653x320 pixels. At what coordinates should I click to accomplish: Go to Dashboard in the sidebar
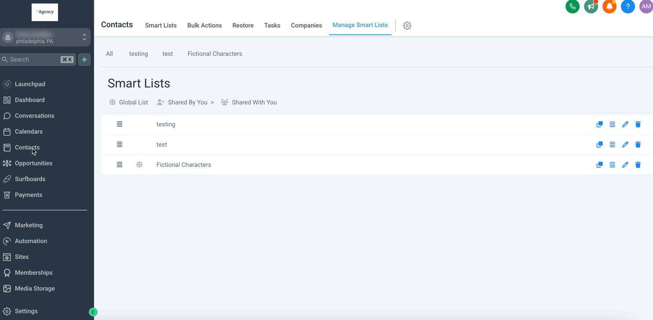[29, 100]
